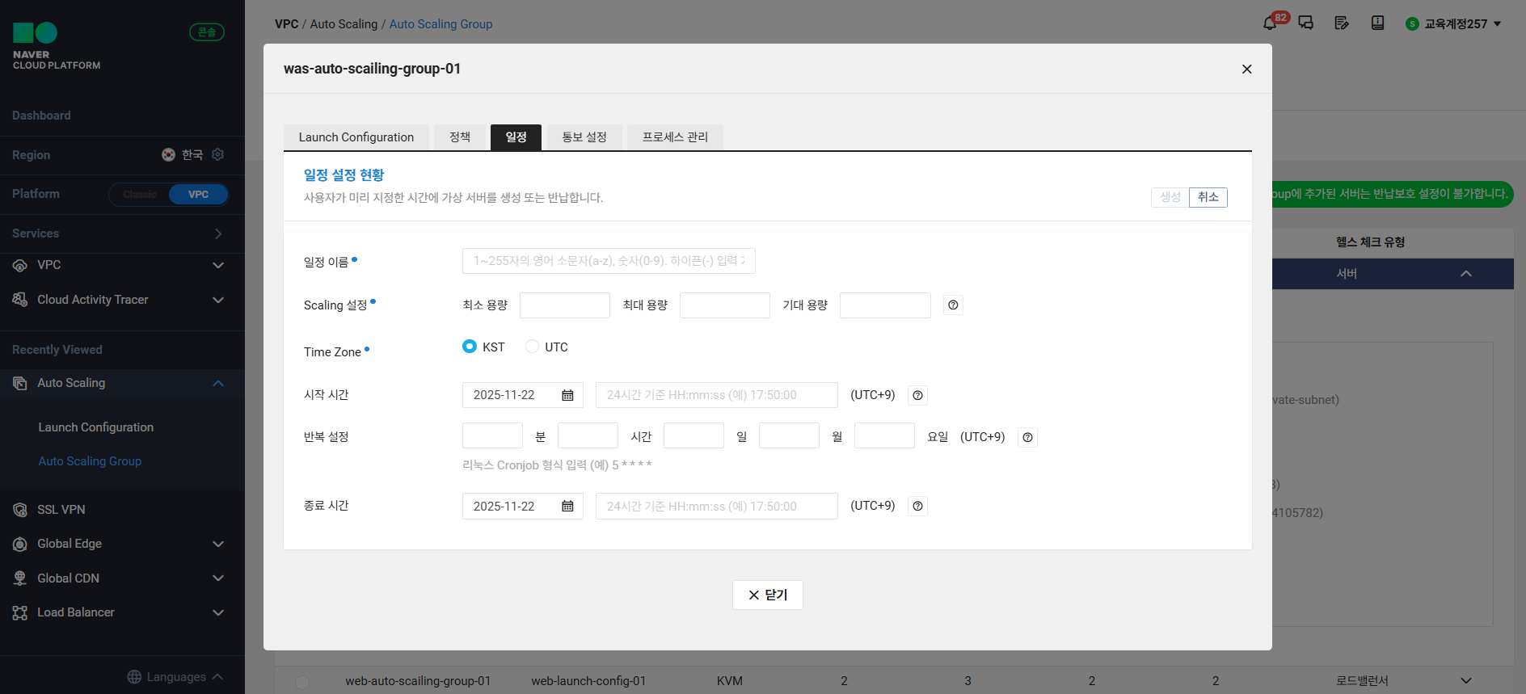Image resolution: width=1526 pixels, height=694 pixels.
Task: Open Launch Configuration in sidebar submenu
Action: (96, 427)
